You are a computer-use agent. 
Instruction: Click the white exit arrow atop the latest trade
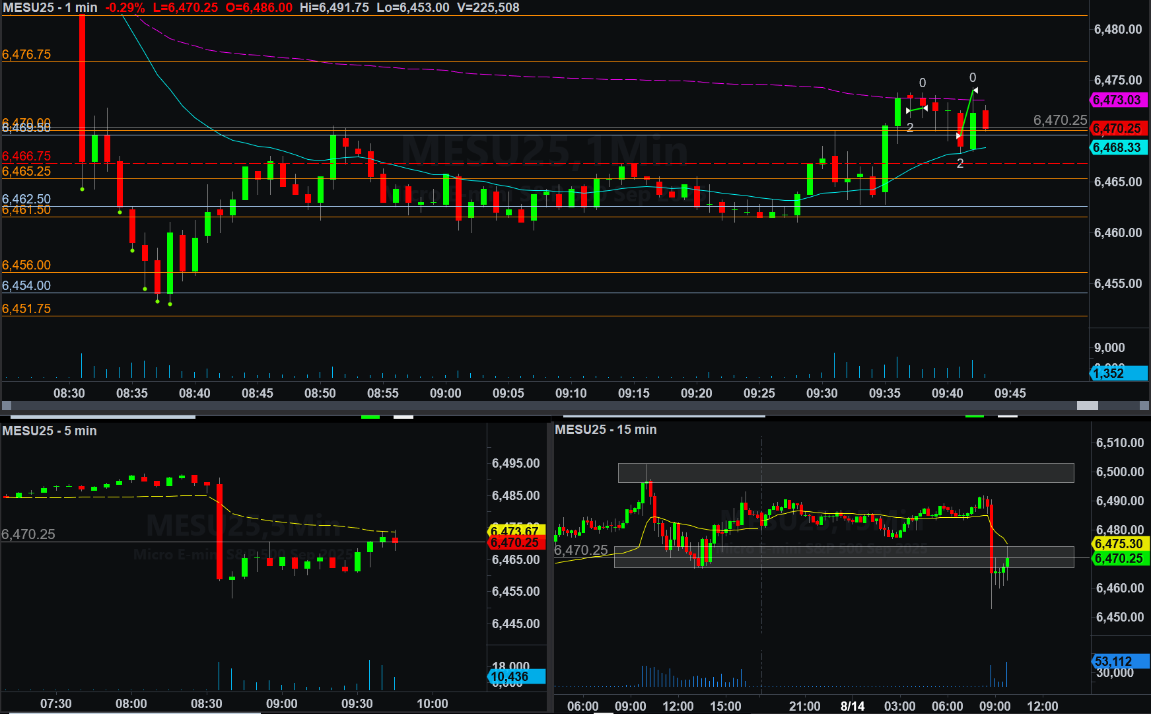click(975, 90)
